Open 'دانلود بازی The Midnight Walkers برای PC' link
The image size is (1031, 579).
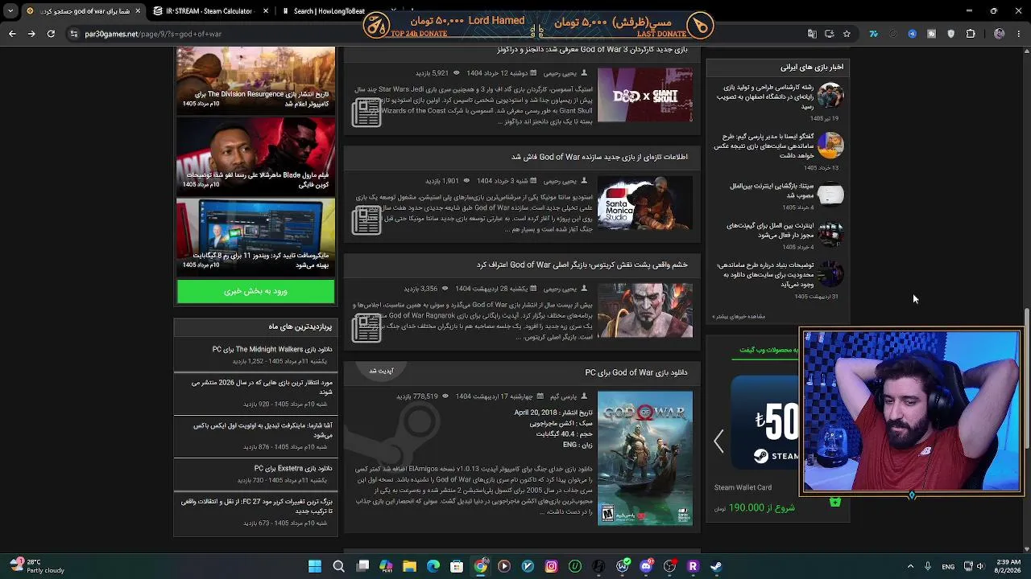tap(272, 349)
